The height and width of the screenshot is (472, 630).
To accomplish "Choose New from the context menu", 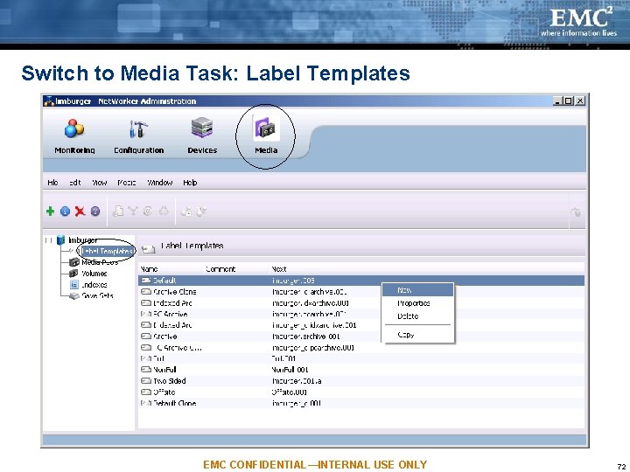I will click(x=418, y=290).
